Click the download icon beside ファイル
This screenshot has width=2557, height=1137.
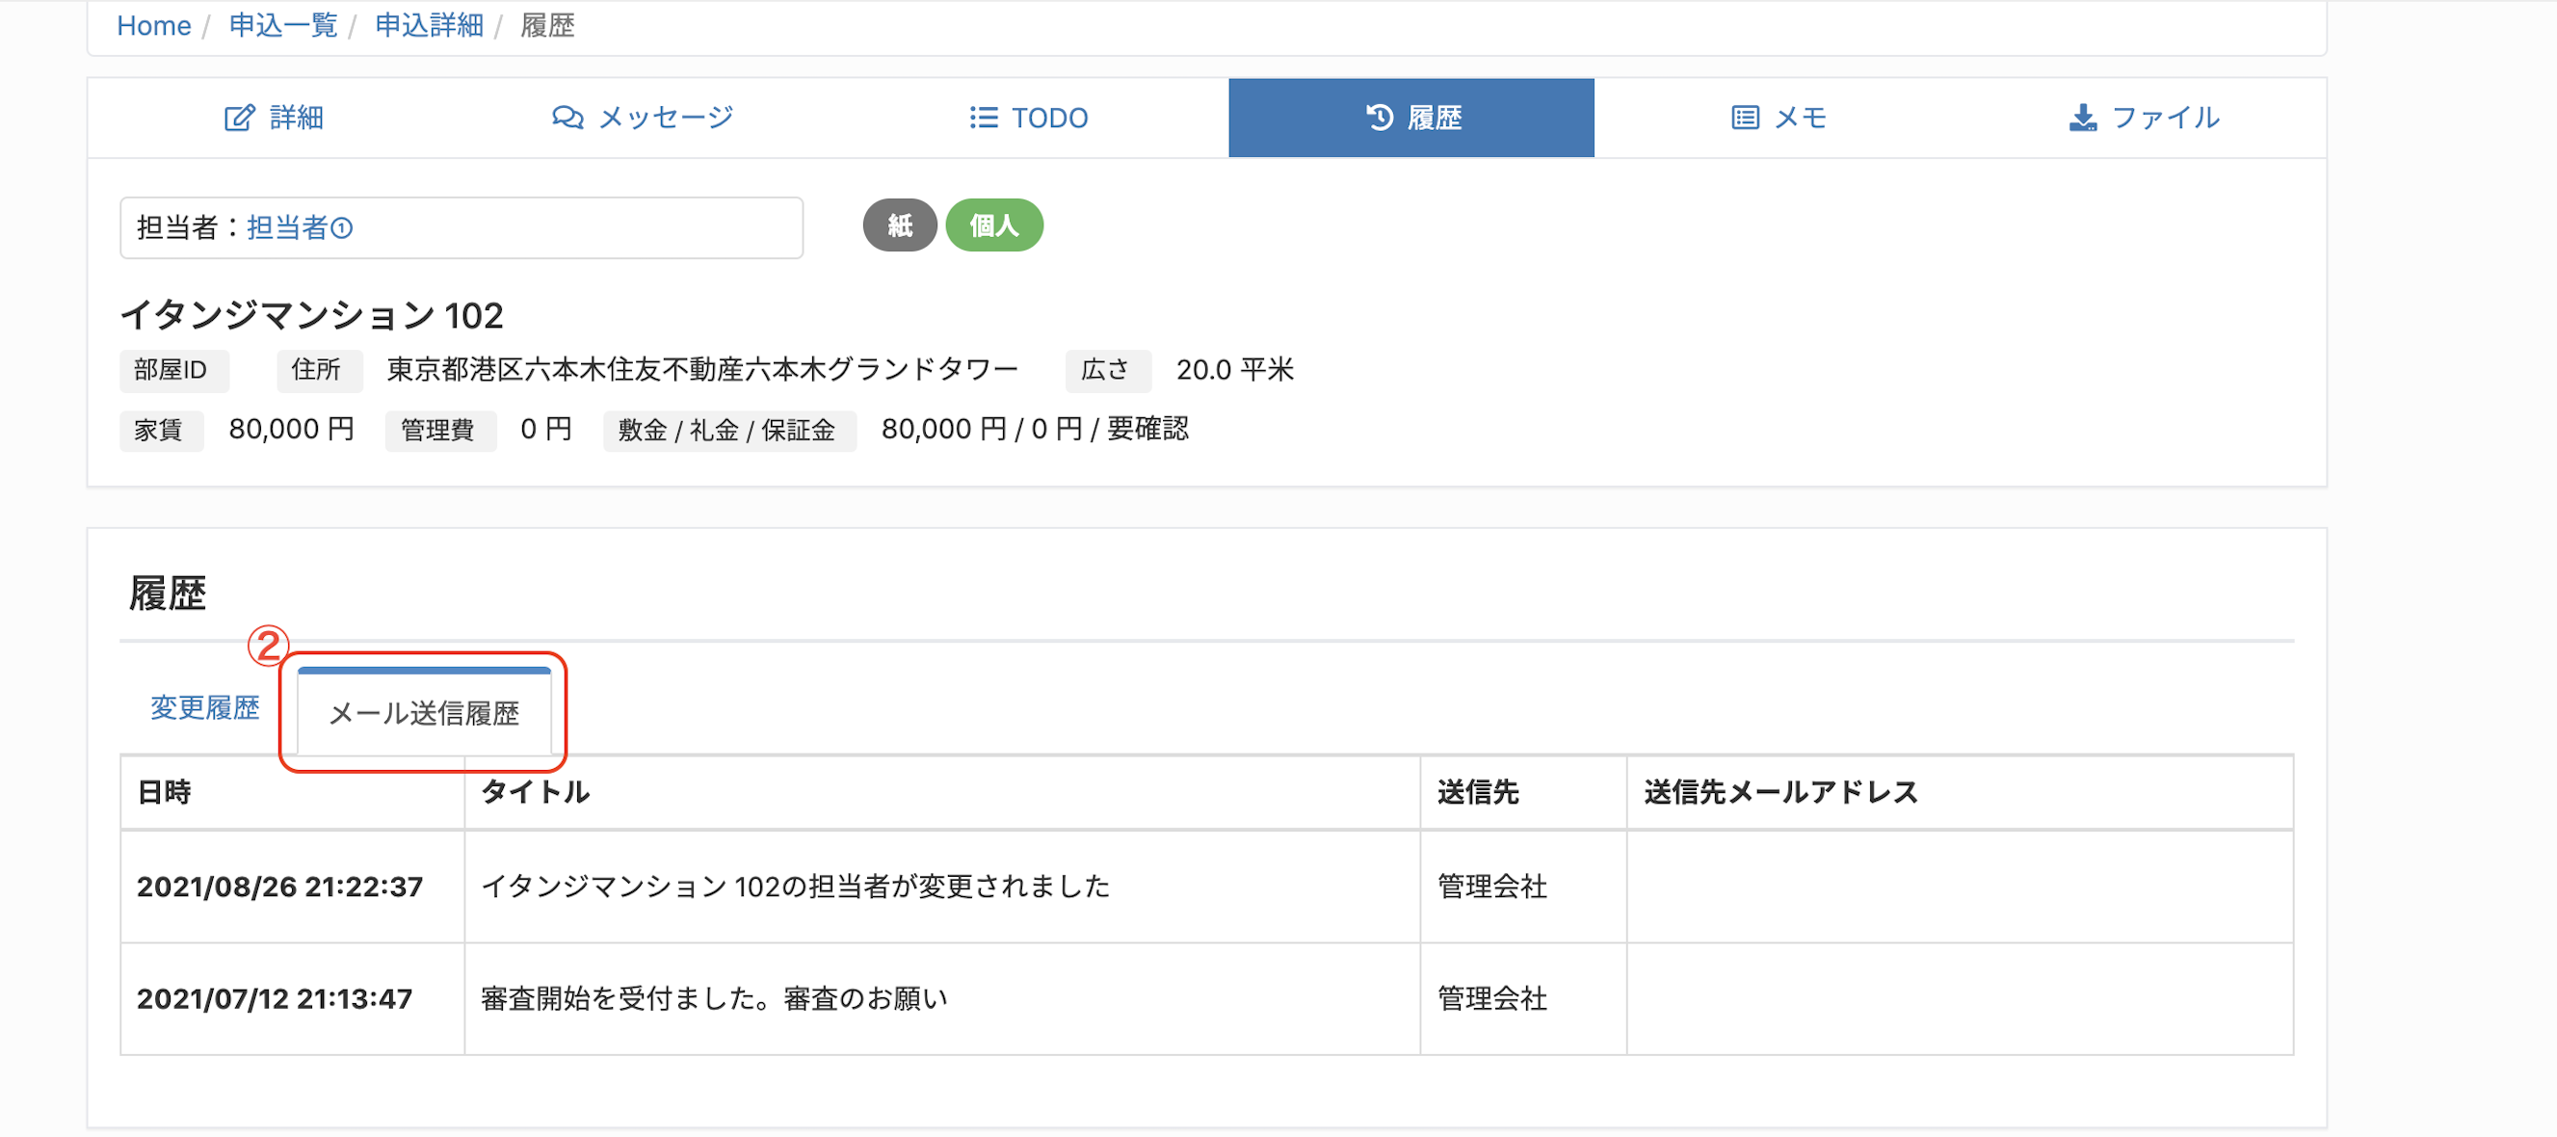pyautogui.click(x=2083, y=119)
